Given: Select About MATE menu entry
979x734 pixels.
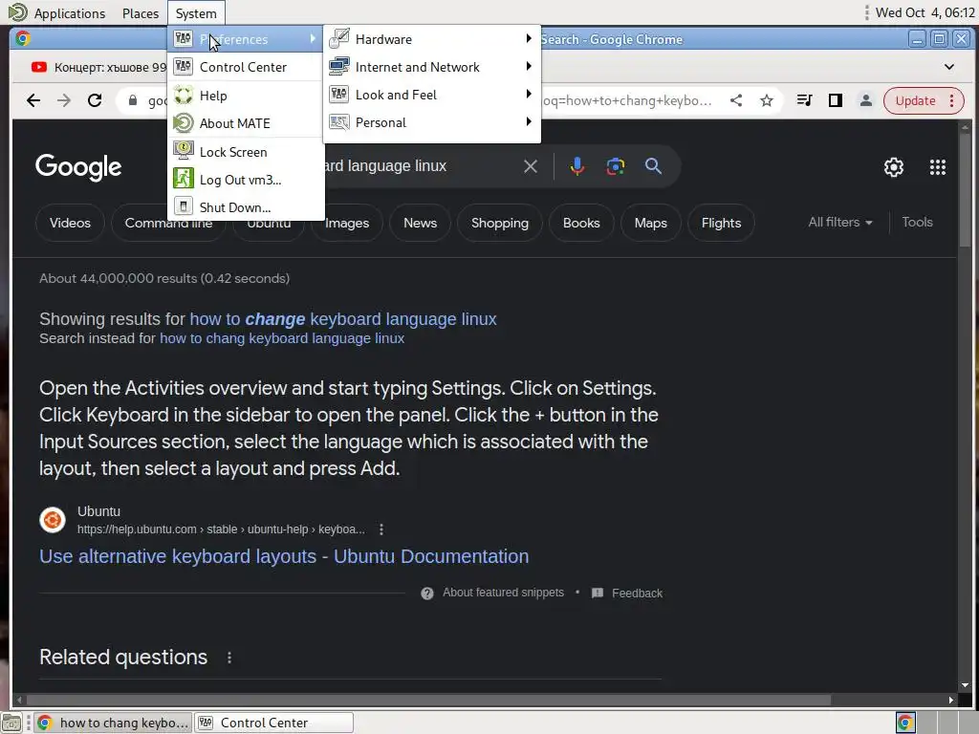Looking at the screenshot, I should pos(246,123).
